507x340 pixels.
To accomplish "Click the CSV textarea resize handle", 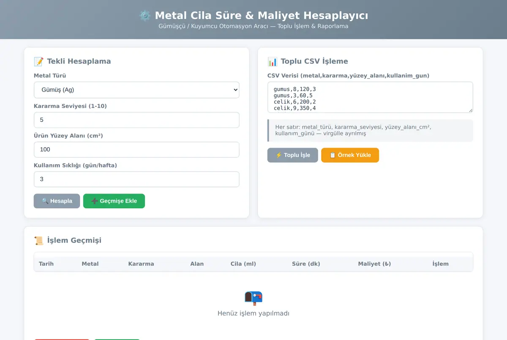I will (470, 110).
